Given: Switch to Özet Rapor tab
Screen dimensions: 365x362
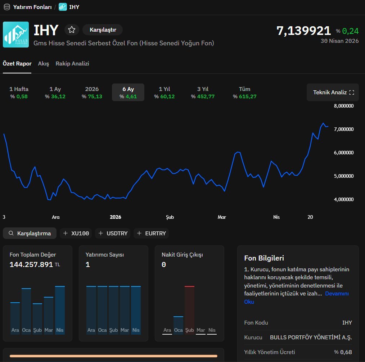Looking at the screenshot, I should point(17,64).
